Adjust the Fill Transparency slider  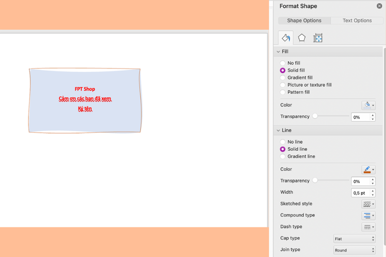315,116
